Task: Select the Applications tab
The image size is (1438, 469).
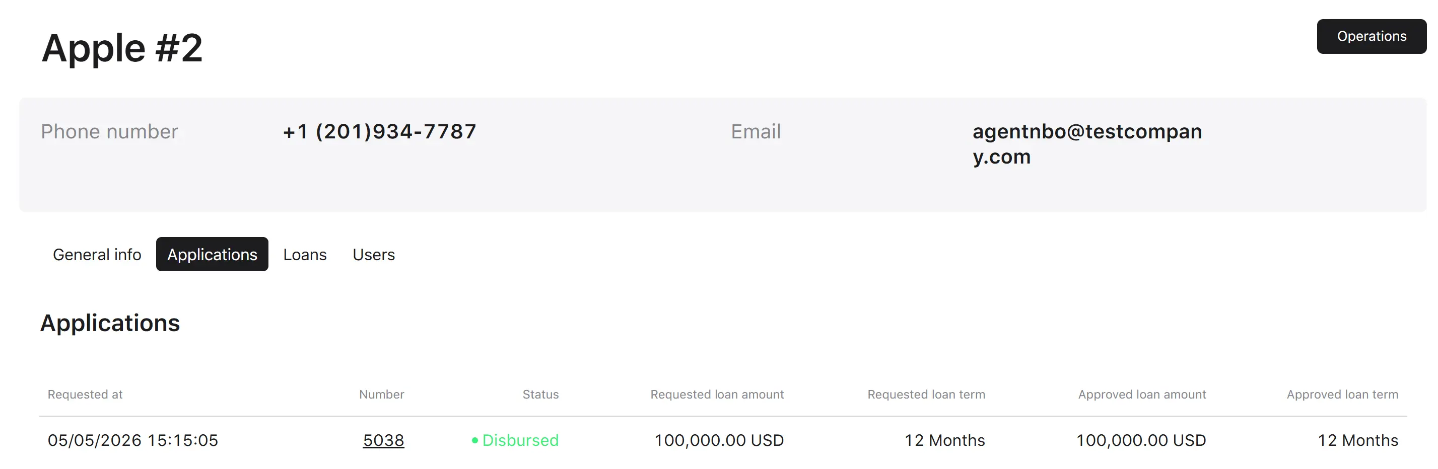Action: coord(212,254)
